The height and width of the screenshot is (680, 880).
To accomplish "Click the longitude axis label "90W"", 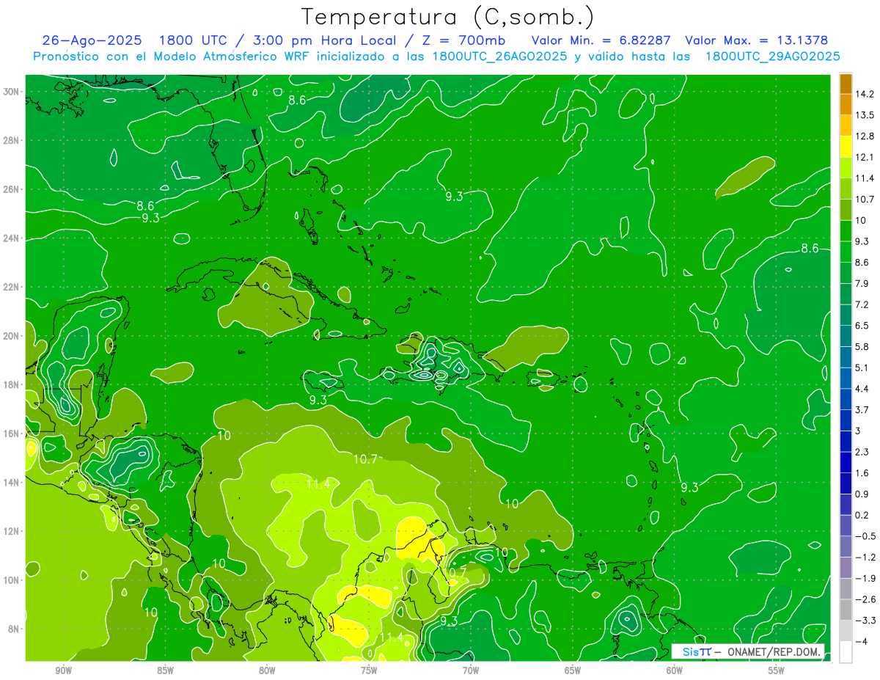I will tap(64, 670).
